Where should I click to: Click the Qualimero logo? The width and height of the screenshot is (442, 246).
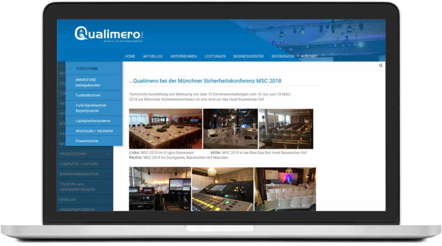pos(109,34)
